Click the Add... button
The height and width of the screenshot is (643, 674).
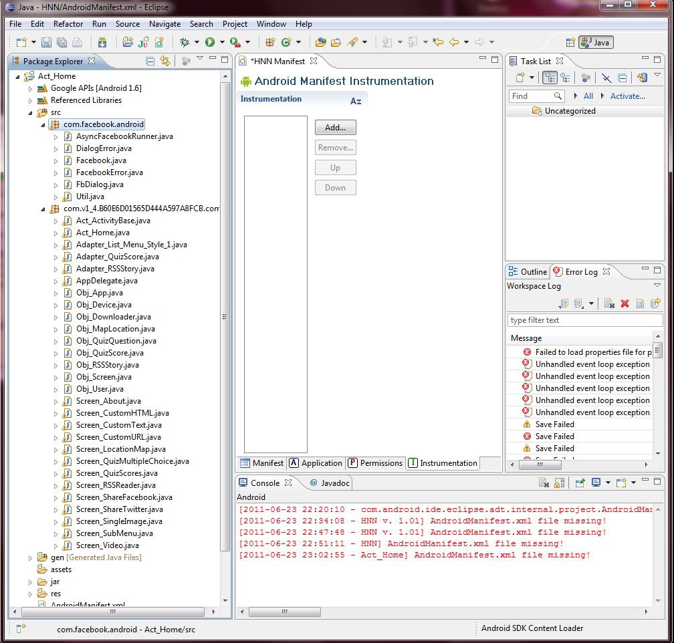[335, 128]
